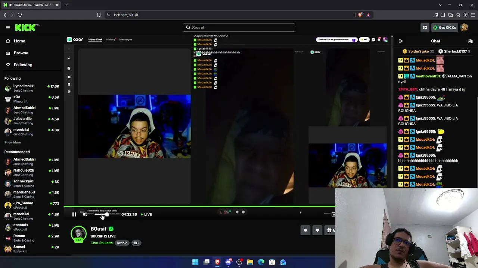Open Brave Shields lion icon
This screenshot has width=478, height=268.
tap(360, 15)
